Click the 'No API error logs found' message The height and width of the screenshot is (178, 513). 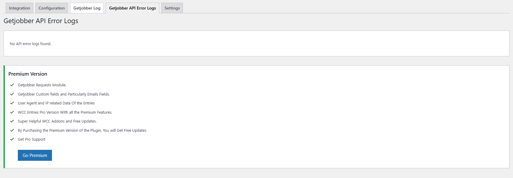[x=31, y=44]
